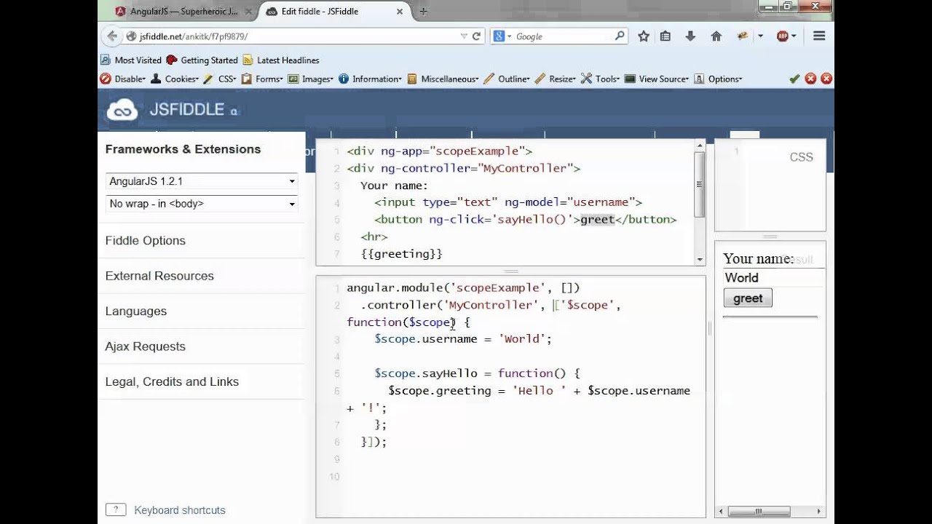Image resolution: width=932 pixels, height=524 pixels.
Task: Open the Keyboard shortcuts link
Action: [x=180, y=510]
